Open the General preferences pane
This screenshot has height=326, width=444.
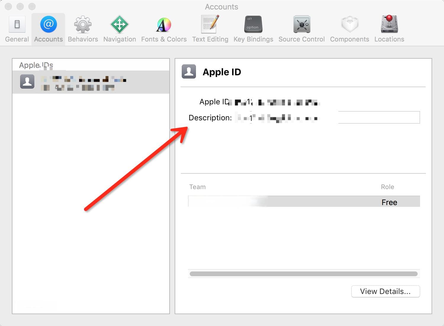pyautogui.click(x=17, y=29)
